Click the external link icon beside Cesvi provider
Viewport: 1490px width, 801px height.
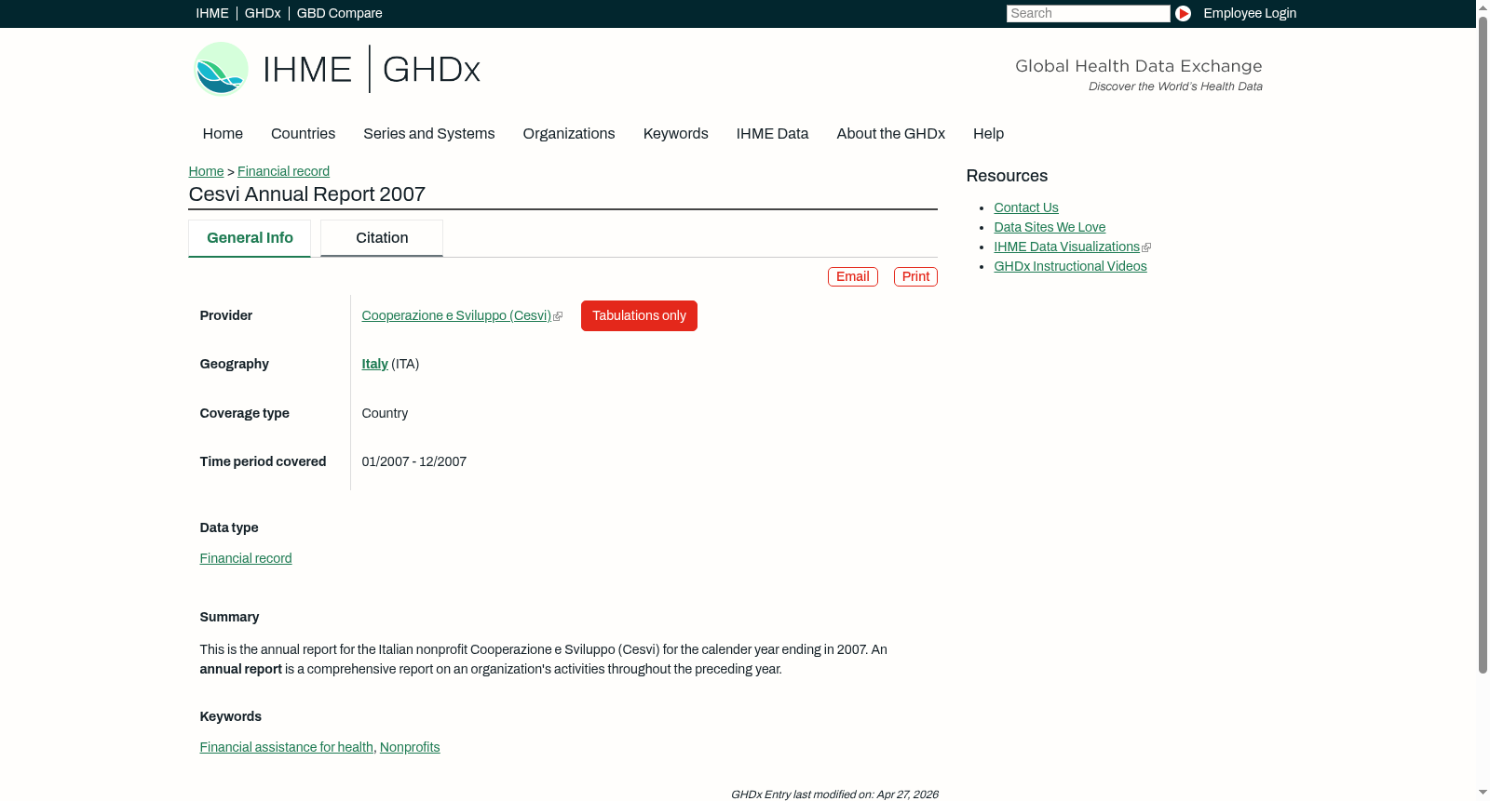pos(558,316)
